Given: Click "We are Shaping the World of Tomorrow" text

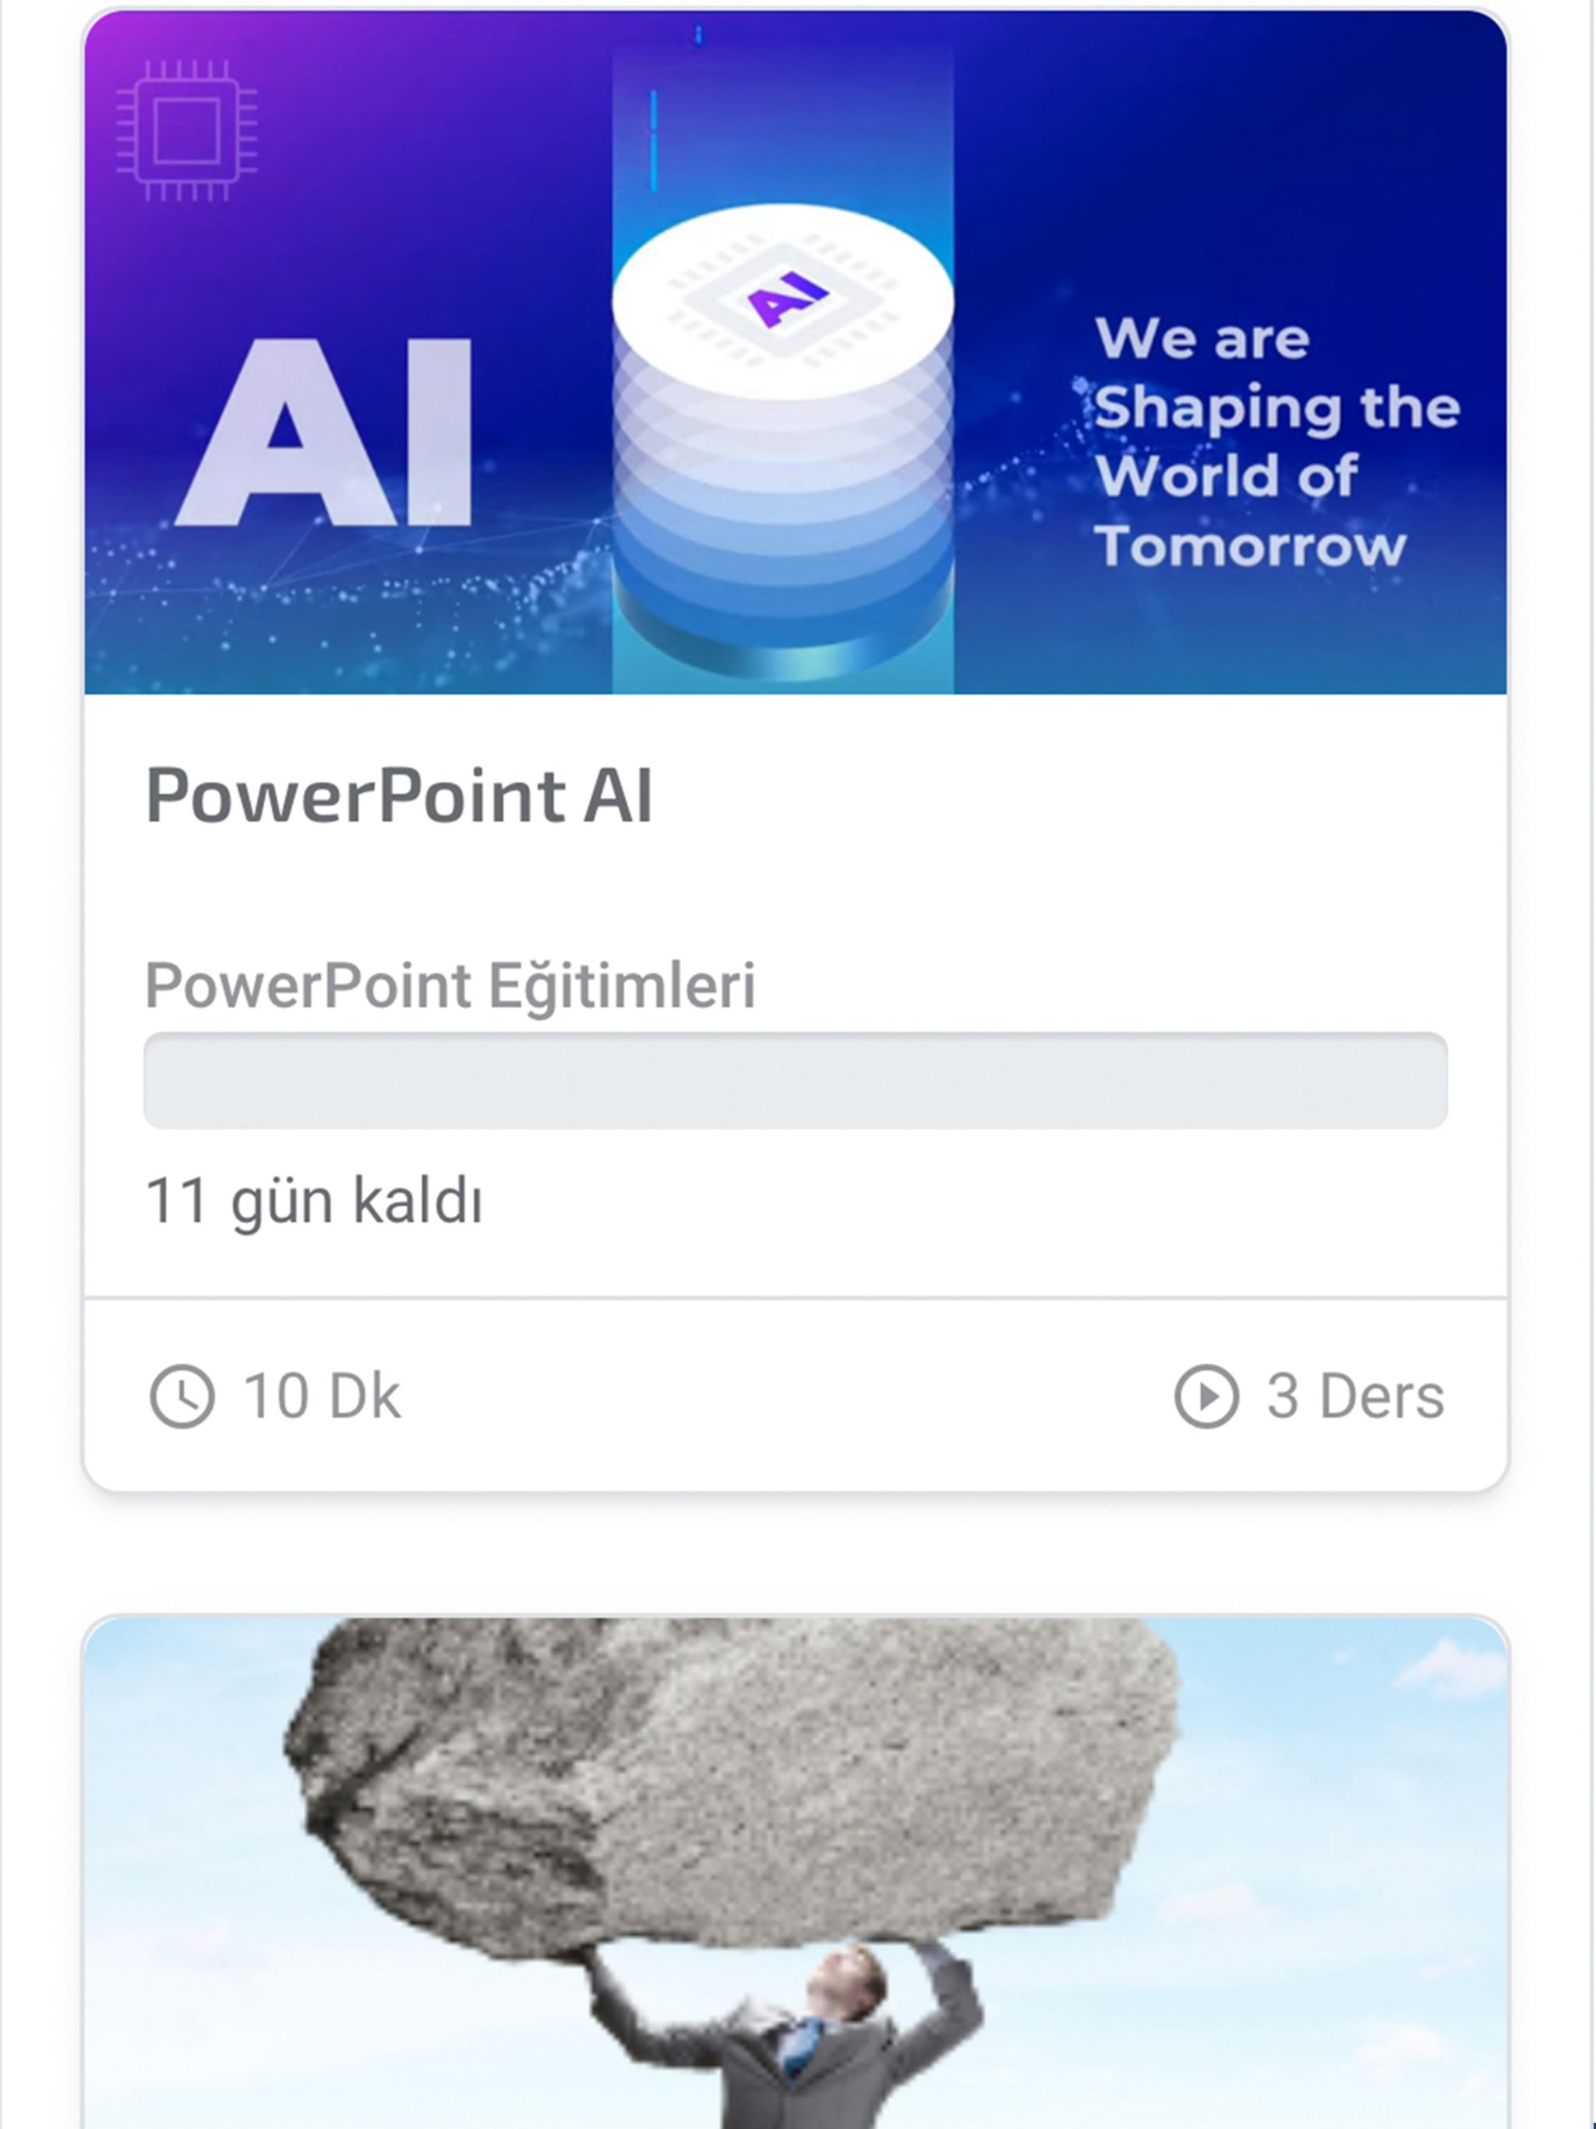Looking at the screenshot, I should click(x=1276, y=443).
